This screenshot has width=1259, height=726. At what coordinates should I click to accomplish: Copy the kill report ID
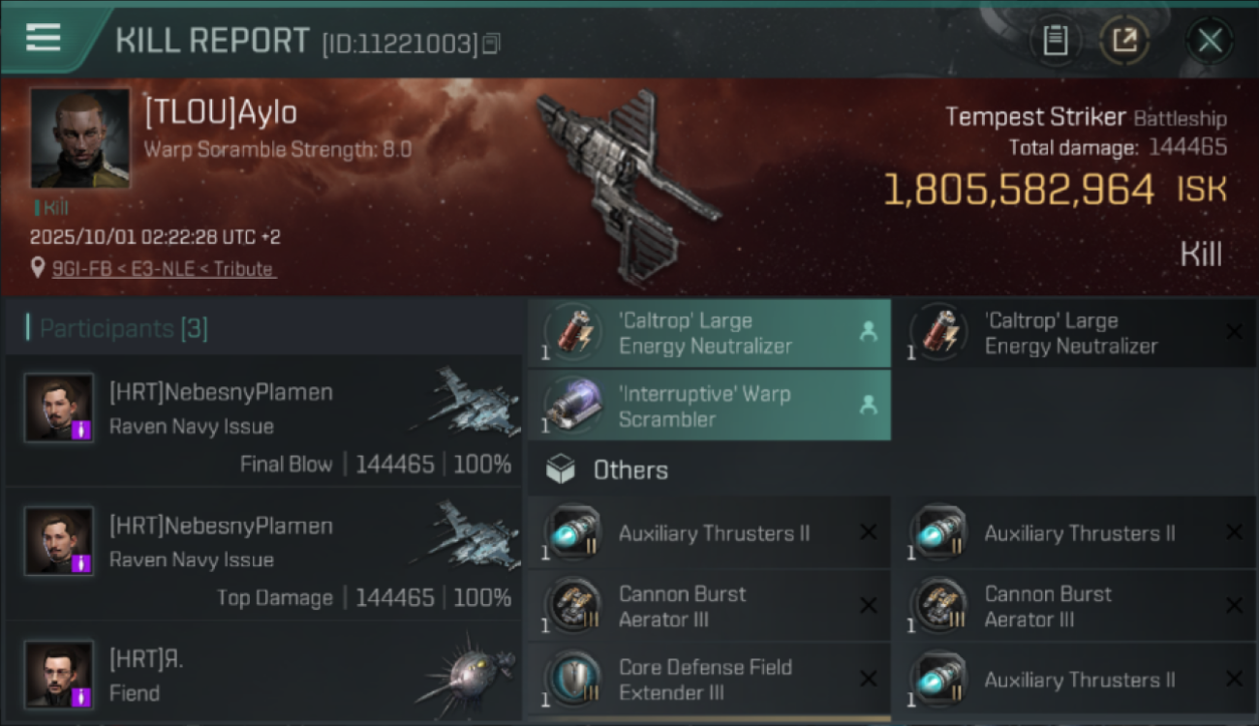[491, 44]
